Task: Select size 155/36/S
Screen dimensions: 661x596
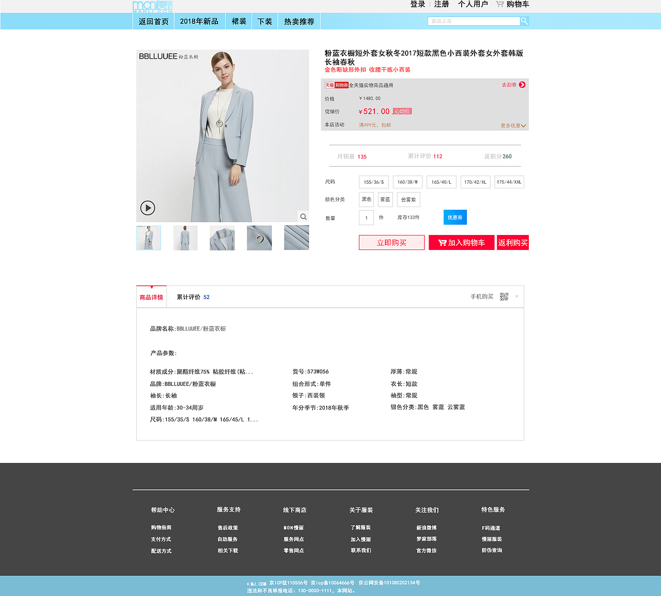Action: pyautogui.click(x=374, y=182)
